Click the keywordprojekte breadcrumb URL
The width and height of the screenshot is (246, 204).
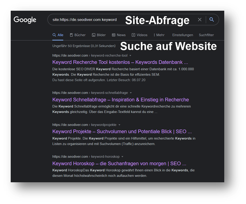point(84,125)
